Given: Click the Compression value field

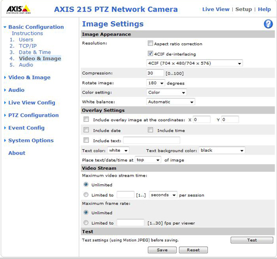Looking at the screenshot, I should (x=155, y=73).
